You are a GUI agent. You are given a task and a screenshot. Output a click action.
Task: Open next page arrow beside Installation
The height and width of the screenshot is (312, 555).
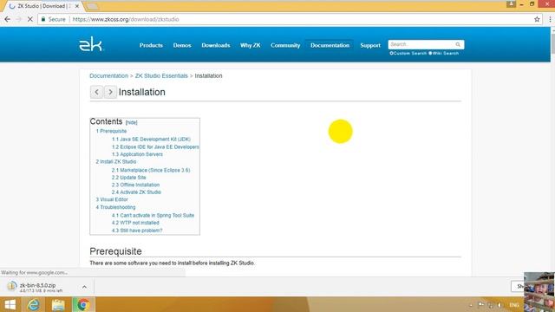110,92
